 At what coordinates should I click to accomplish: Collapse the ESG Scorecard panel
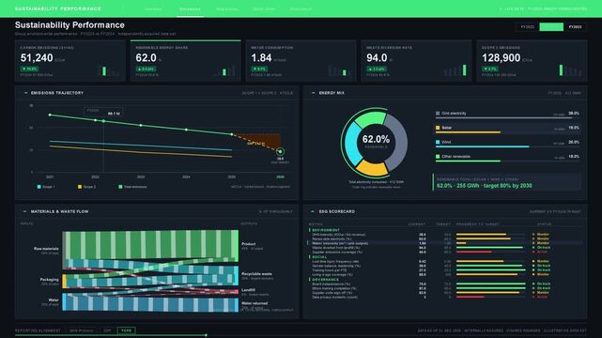pyautogui.click(x=313, y=211)
